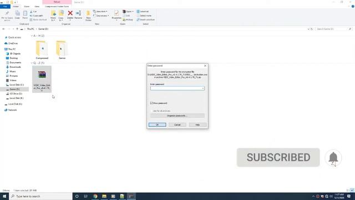Open the File tab
The image size is (355, 200).
5,7
